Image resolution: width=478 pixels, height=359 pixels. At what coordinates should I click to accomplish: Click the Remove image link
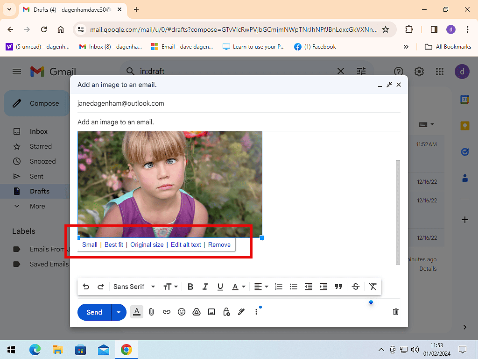pyautogui.click(x=219, y=244)
